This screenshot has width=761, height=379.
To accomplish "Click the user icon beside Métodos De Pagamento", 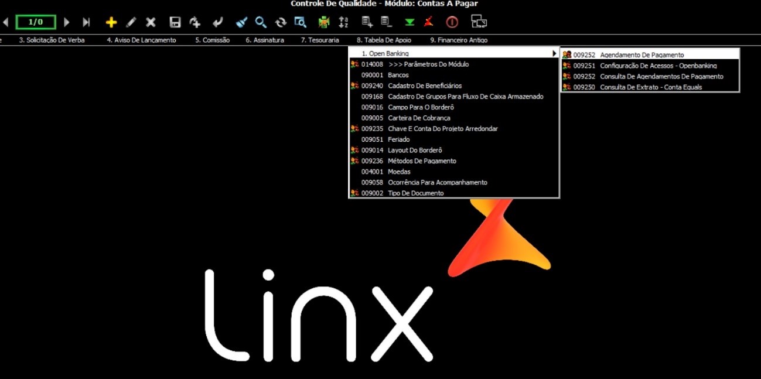I will [x=354, y=161].
